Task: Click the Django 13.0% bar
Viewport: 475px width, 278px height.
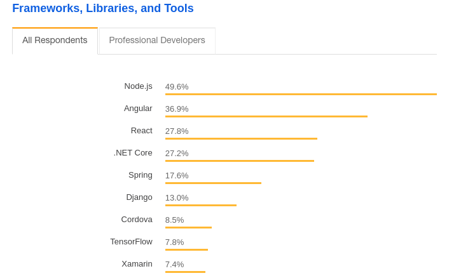Action: (201, 205)
